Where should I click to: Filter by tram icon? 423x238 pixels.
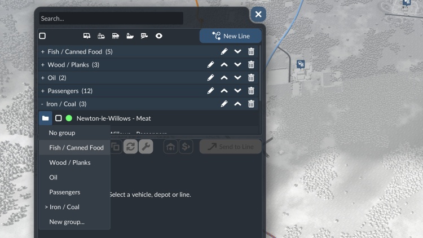pos(101,36)
